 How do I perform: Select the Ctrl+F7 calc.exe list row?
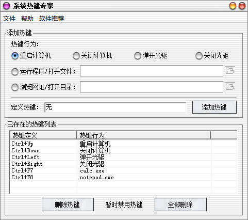(123, 170)
